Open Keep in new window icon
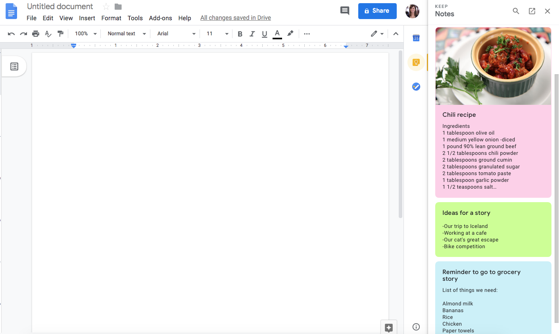Screen dimensions: 559x334 click(x=532, y=11)
